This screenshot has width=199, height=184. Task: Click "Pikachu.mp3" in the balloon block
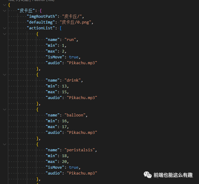click(x=82, y=133)
